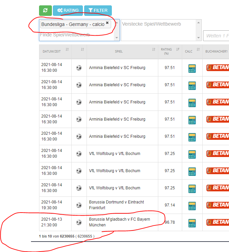This screenshot has height=252, width=229.
Task: Click the soccer ball icon in Dortmund row
Action: (79, 205)
